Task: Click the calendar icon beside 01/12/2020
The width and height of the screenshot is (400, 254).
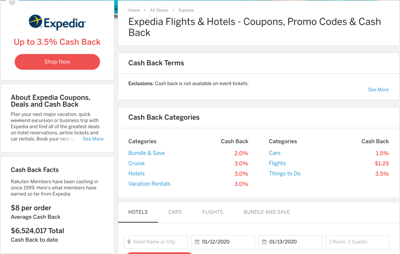Action: [x=197, y=242]
